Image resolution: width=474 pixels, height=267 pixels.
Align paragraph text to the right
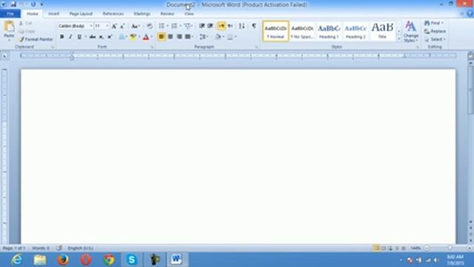pyautogui.click(x=179, y=36)
